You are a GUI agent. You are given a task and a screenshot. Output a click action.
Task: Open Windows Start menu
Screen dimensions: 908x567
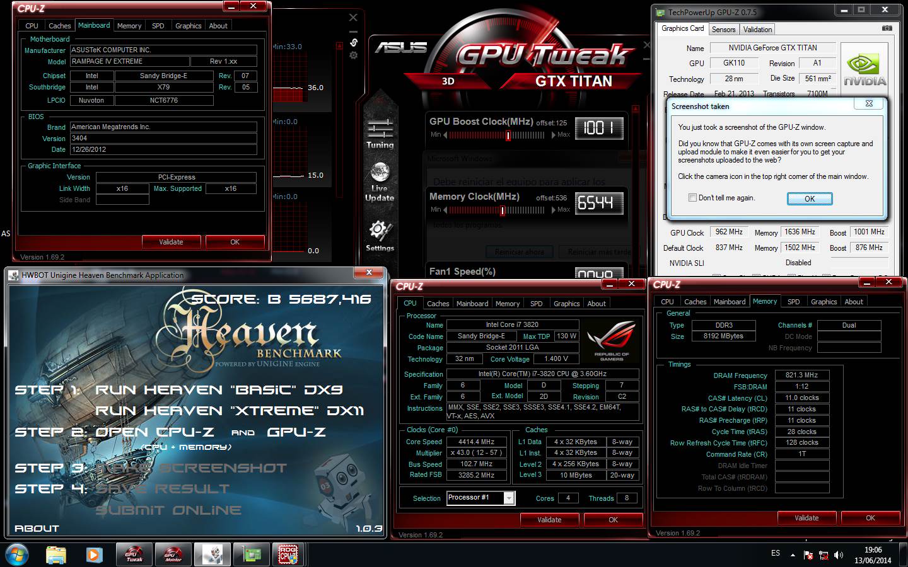click(16, 554)
